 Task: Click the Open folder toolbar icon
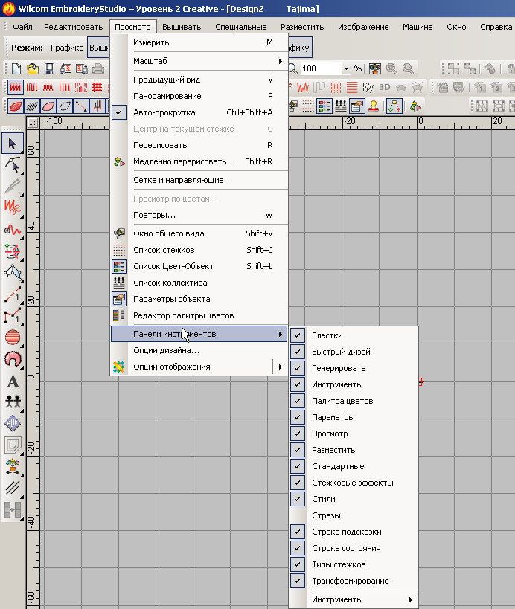coord(32,69)
